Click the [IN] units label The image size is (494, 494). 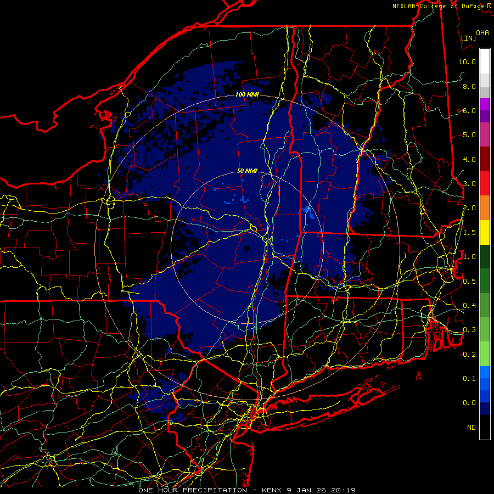pos(468,38)
